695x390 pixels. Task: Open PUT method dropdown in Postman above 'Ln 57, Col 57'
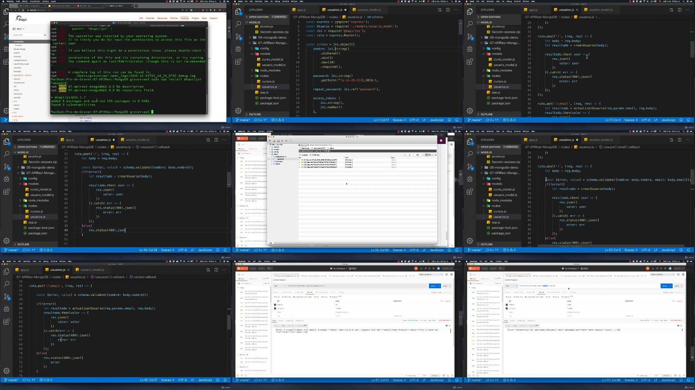(x=279, y=286)
